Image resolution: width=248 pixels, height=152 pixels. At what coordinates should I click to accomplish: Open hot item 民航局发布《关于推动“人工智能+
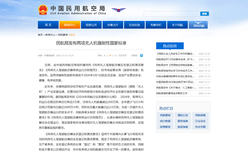coord(176,88)
